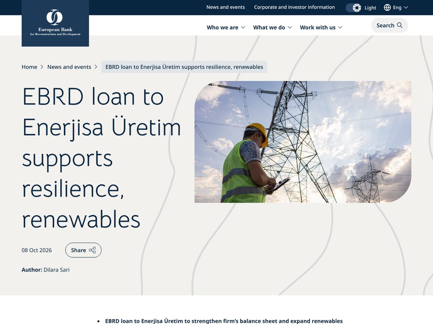Image resolution: width=433 pixels, height=324 pixels.
Task: Click the EBRD logo in the header
Action: point(55,23)
